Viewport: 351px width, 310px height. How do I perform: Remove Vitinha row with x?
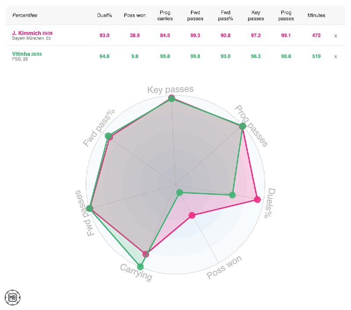[336, 57]
